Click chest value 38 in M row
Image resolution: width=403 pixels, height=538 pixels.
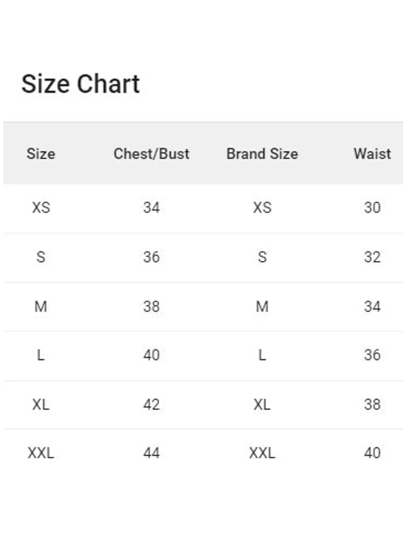(x=151, y=306)
